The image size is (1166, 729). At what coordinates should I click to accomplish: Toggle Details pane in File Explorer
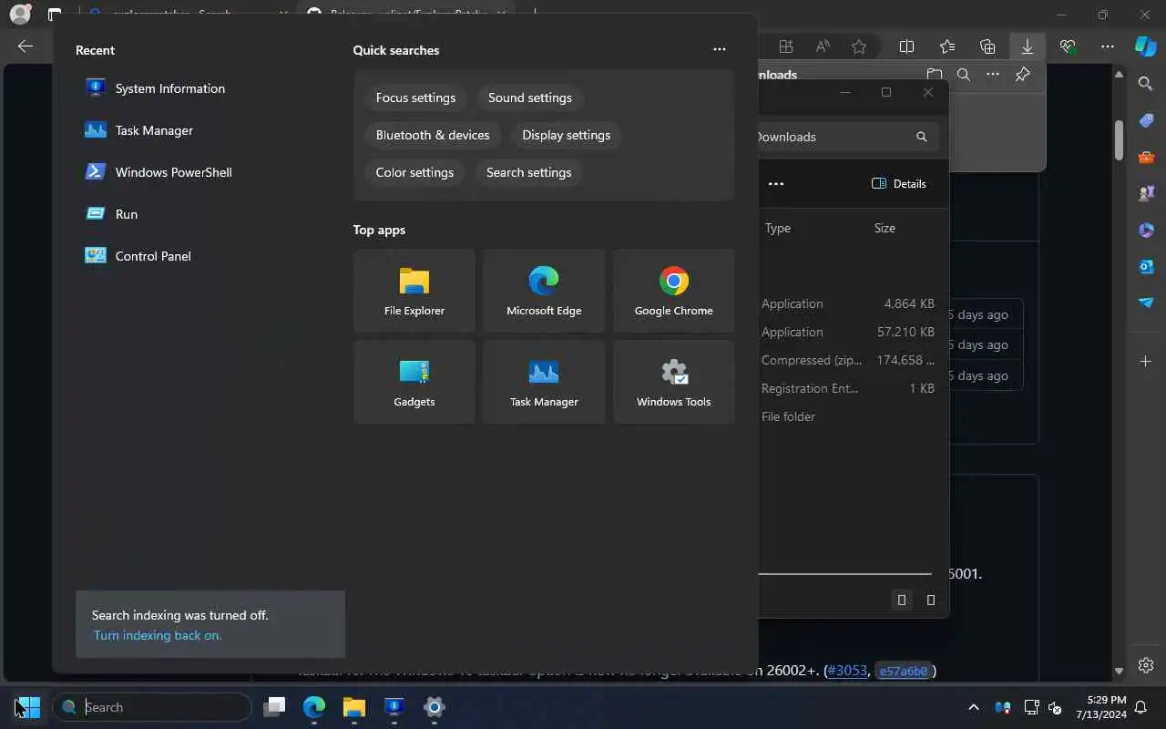898,183
